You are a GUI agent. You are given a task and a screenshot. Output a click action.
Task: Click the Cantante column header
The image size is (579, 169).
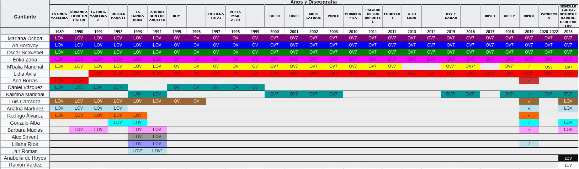25,17
